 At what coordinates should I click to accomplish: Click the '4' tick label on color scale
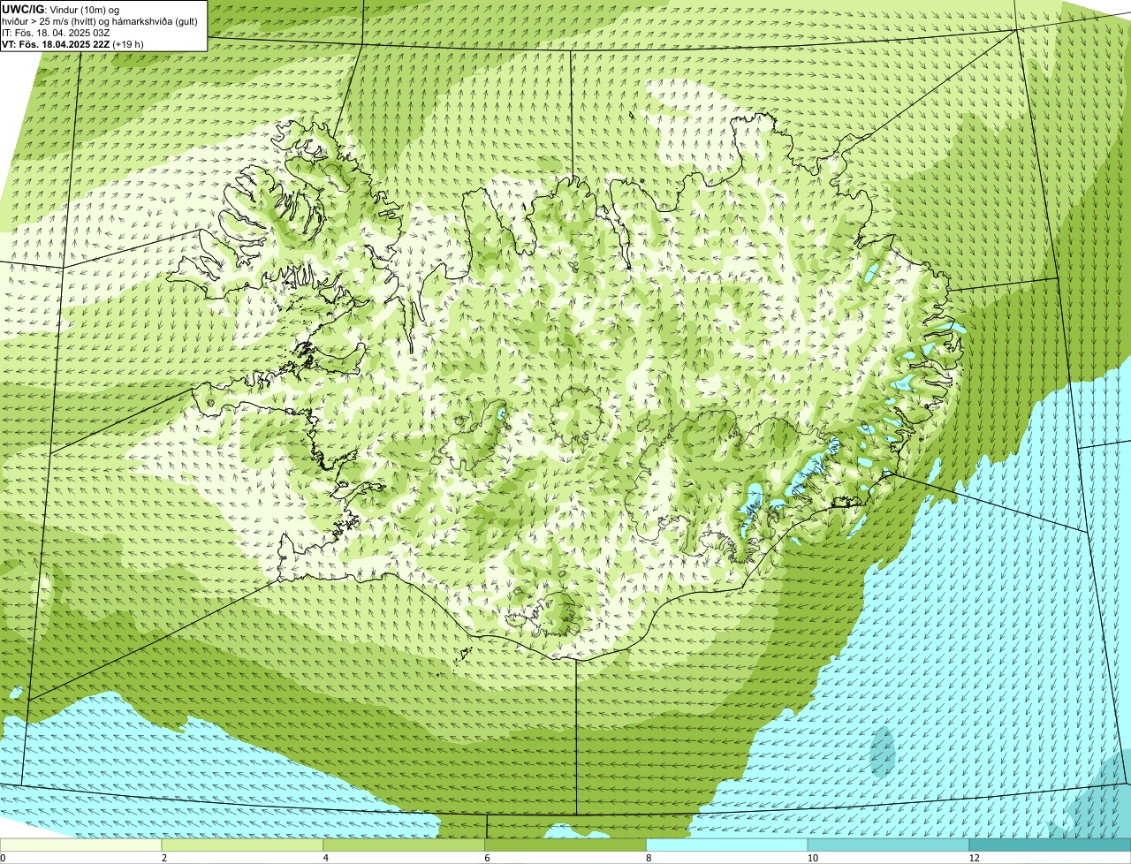click(324, 858)
